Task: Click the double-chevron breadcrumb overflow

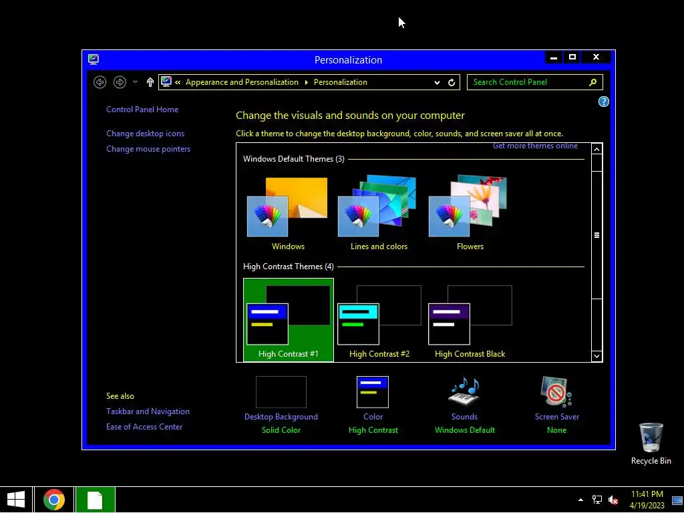Action: (178, 82)
